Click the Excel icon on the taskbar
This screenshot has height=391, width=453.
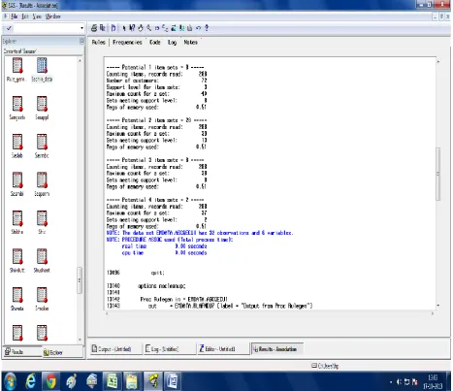pyautogui.click(x=113, y=381)
